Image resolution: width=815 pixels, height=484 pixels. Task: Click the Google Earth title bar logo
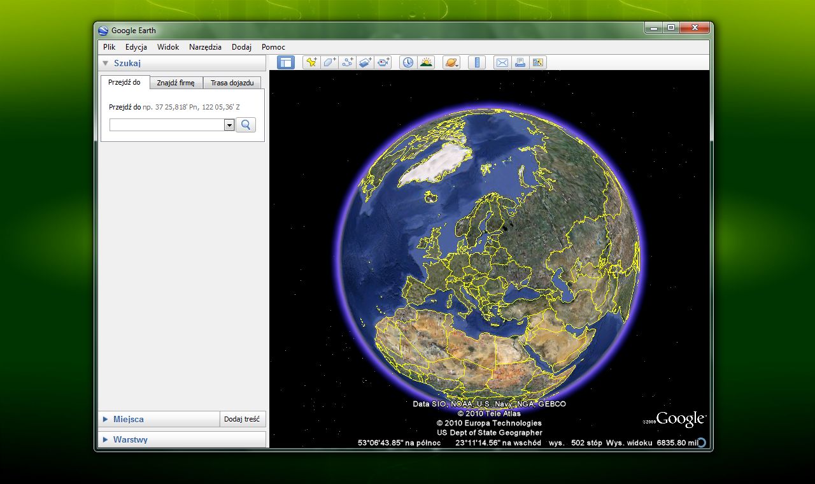103,30
